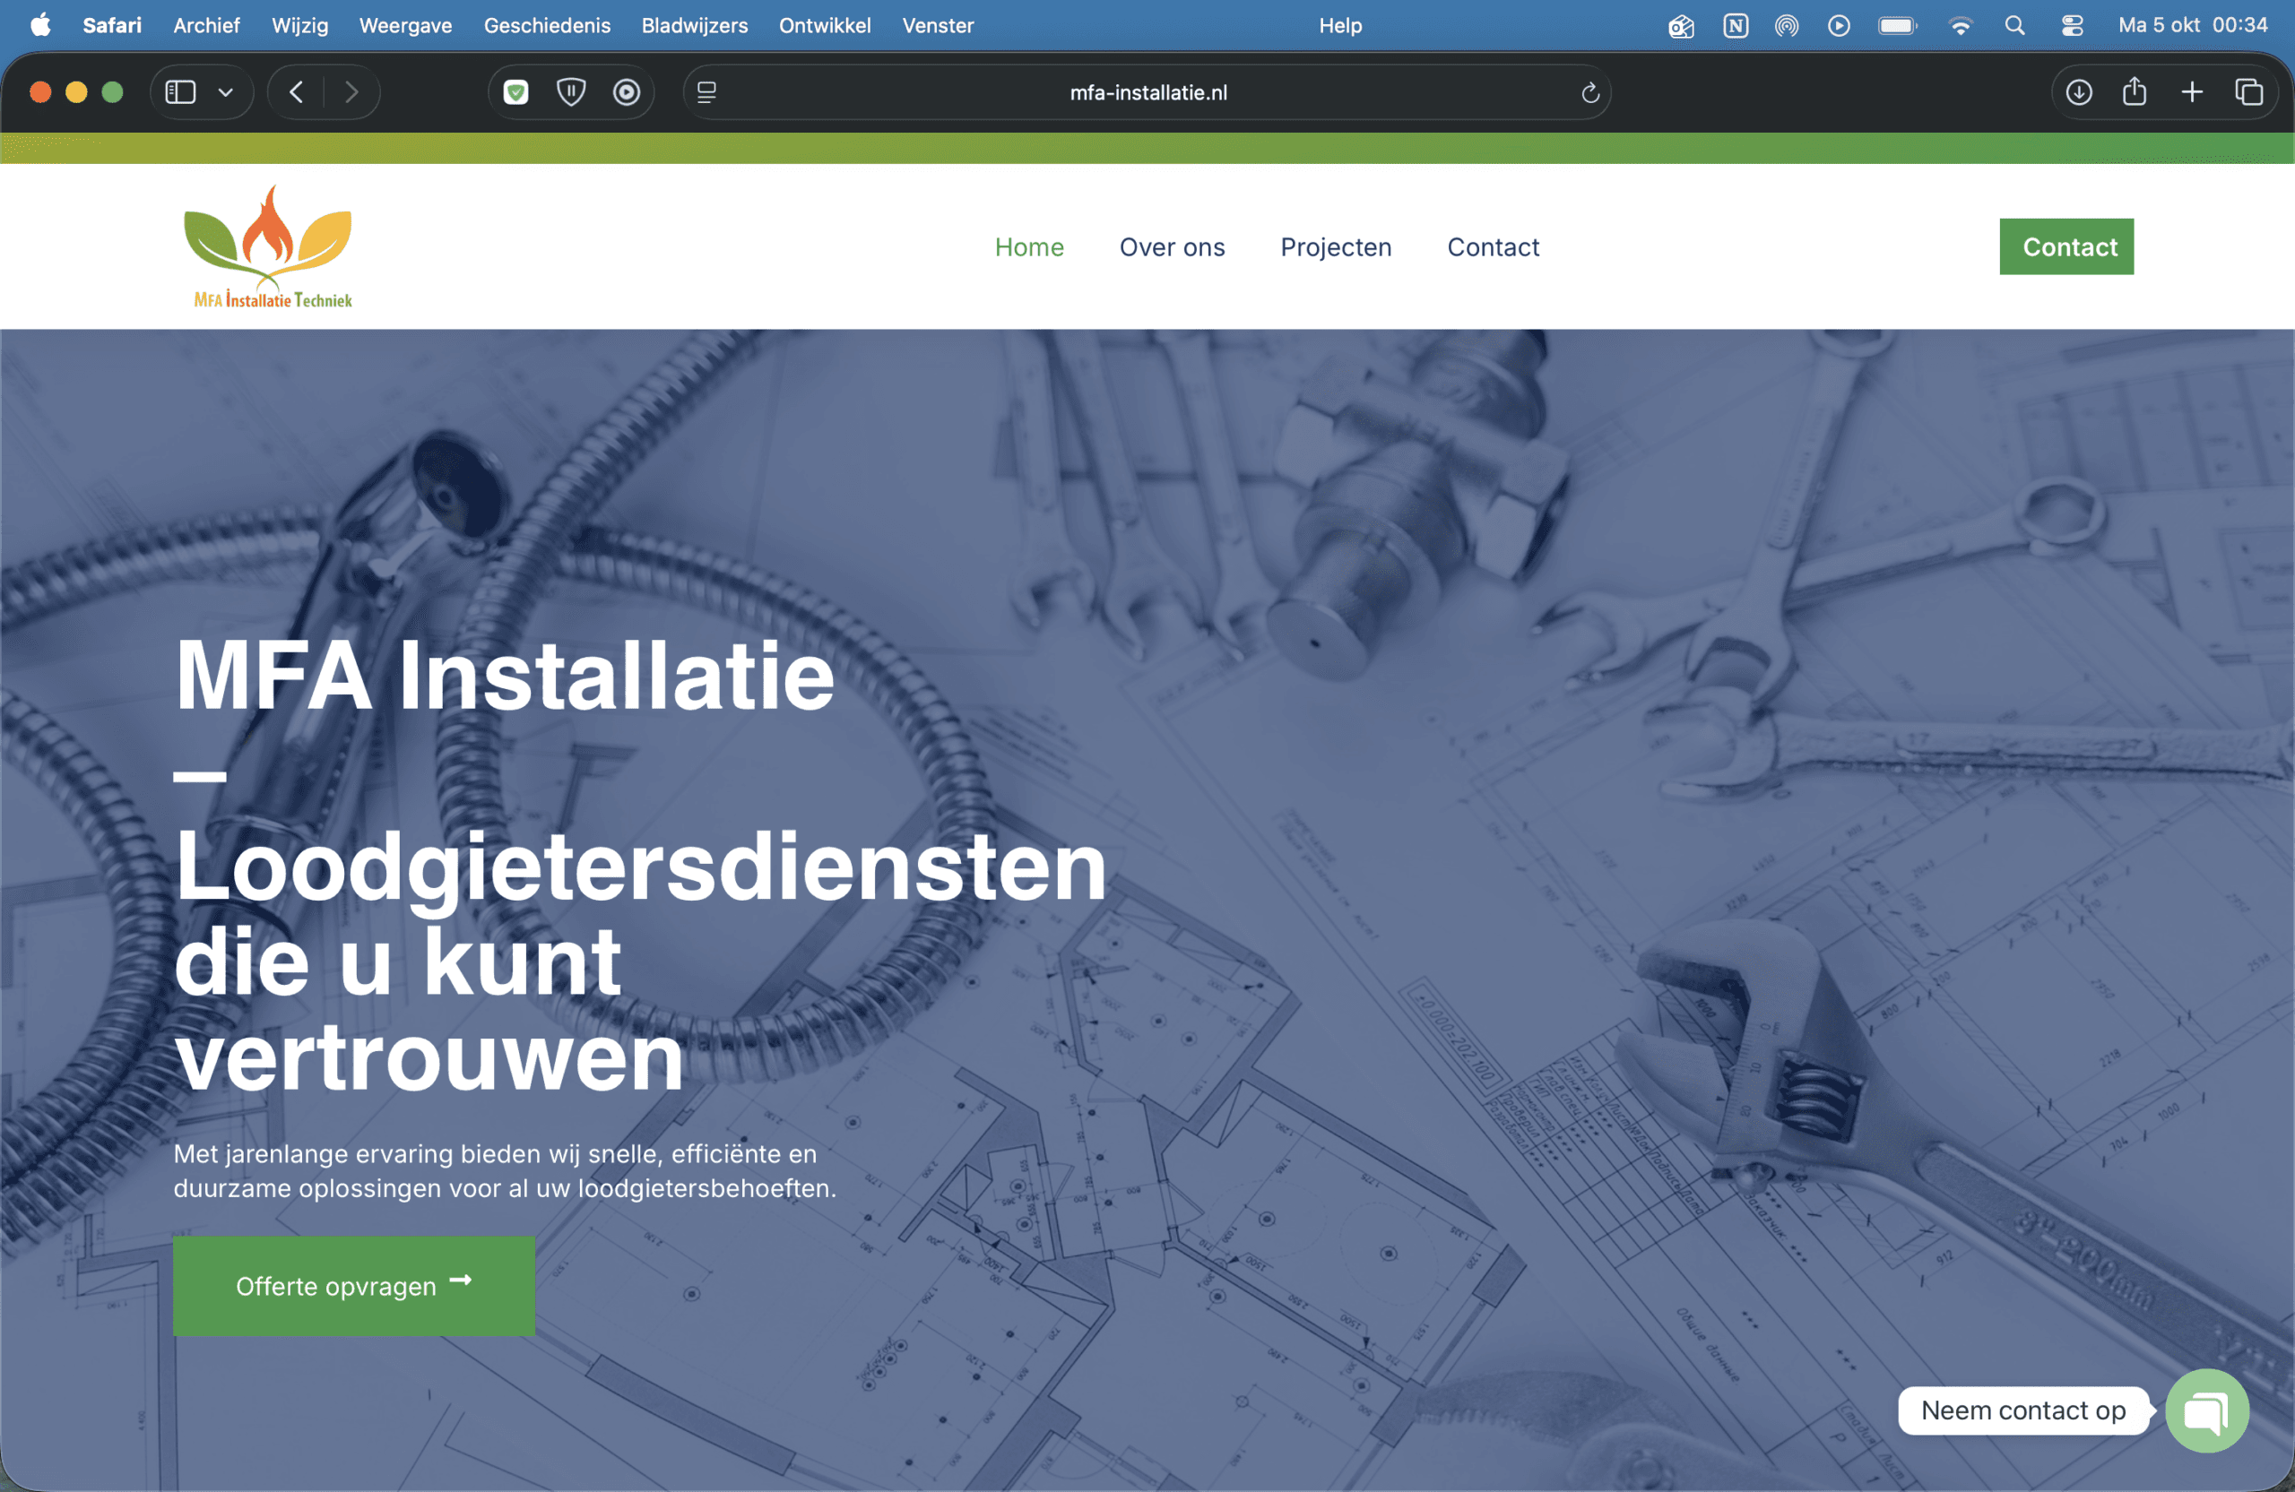This screenshot has width=2295, height=1492.
Task: Open the Venster menu
Action: pyautogui.click(x=939, y=25)
